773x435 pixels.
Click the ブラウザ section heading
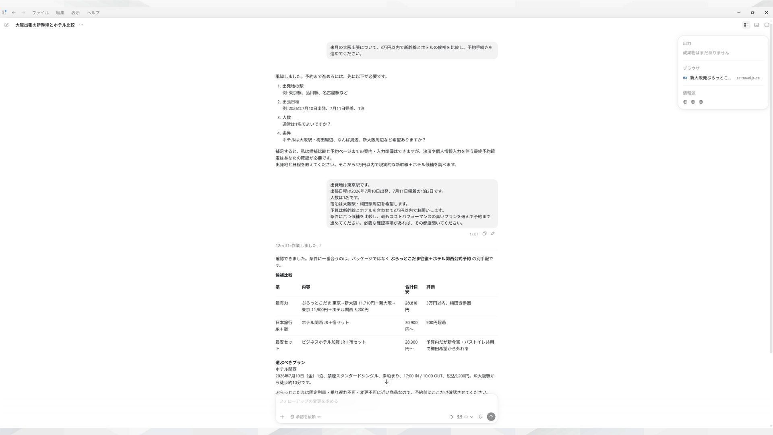pyautogui.click(x=691, y=68)
